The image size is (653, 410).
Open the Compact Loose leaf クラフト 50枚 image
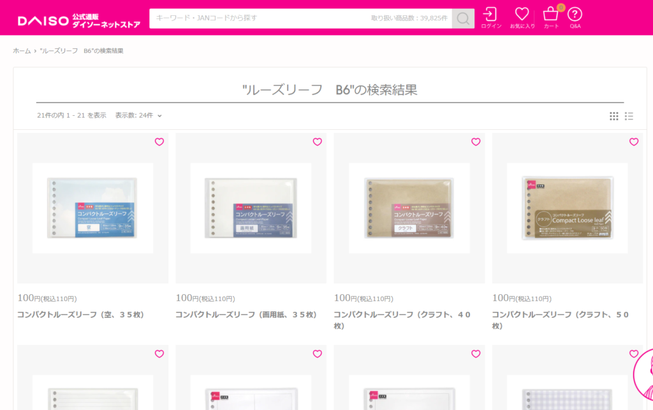[567, 208]
